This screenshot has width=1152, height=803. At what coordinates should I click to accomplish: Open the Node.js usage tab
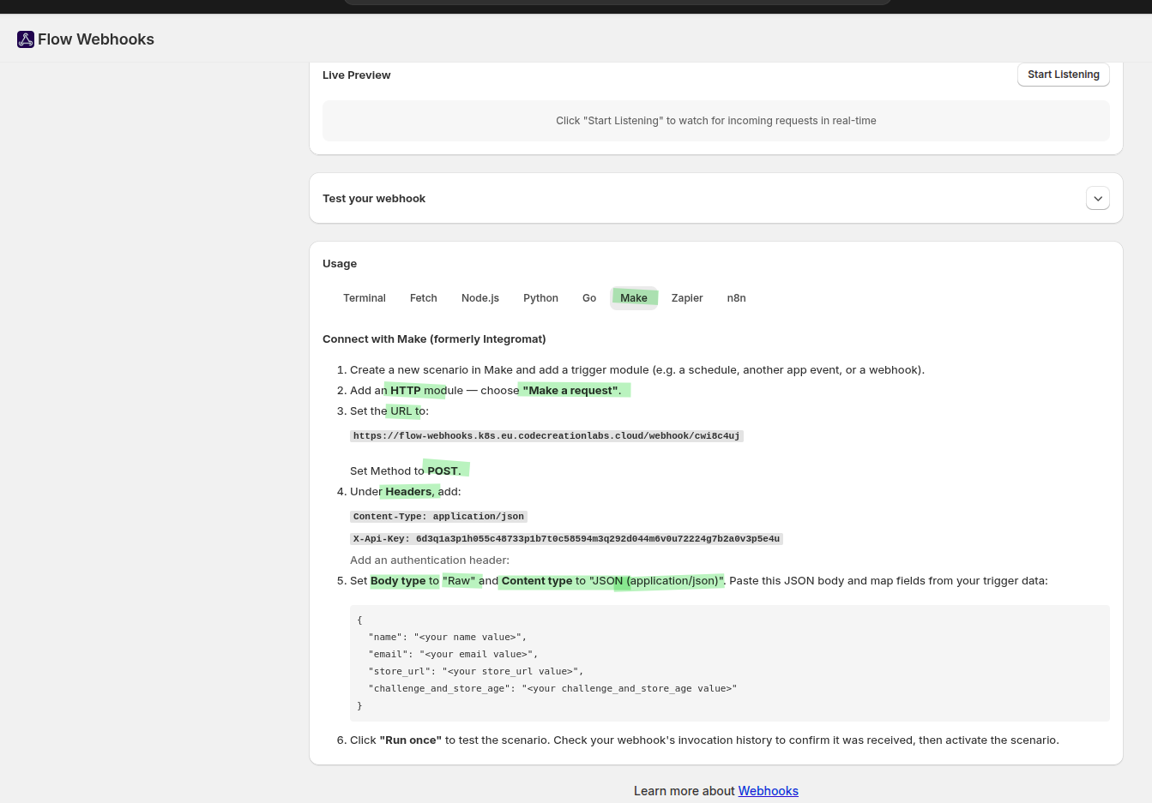tap(479, 298)
